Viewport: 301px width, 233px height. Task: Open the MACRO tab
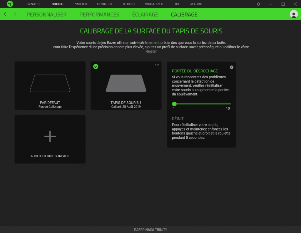[196, 4]
